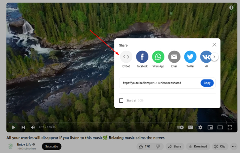Screen dimensions: 240x153
Task: Subscribe to Enjoy Life channel
Action: click(x=52, y=147)
